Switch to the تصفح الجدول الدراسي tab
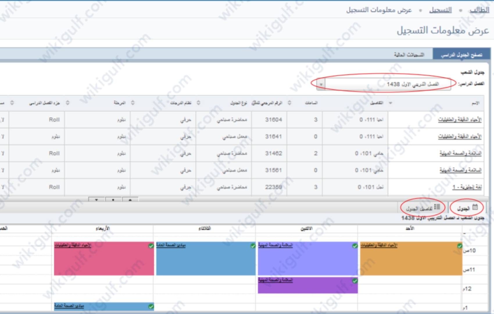The width and height of the screenshot is (494, 314). (x=461, y=55)
